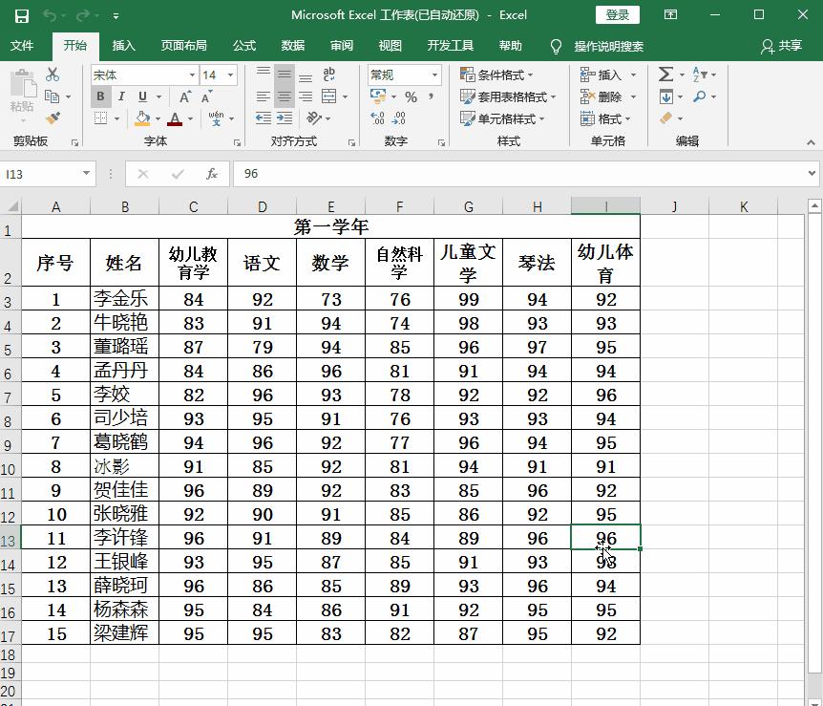
Task: Click the Clear eraser icon in editing group
Action: pyautogui.click(x=664, y=118)
